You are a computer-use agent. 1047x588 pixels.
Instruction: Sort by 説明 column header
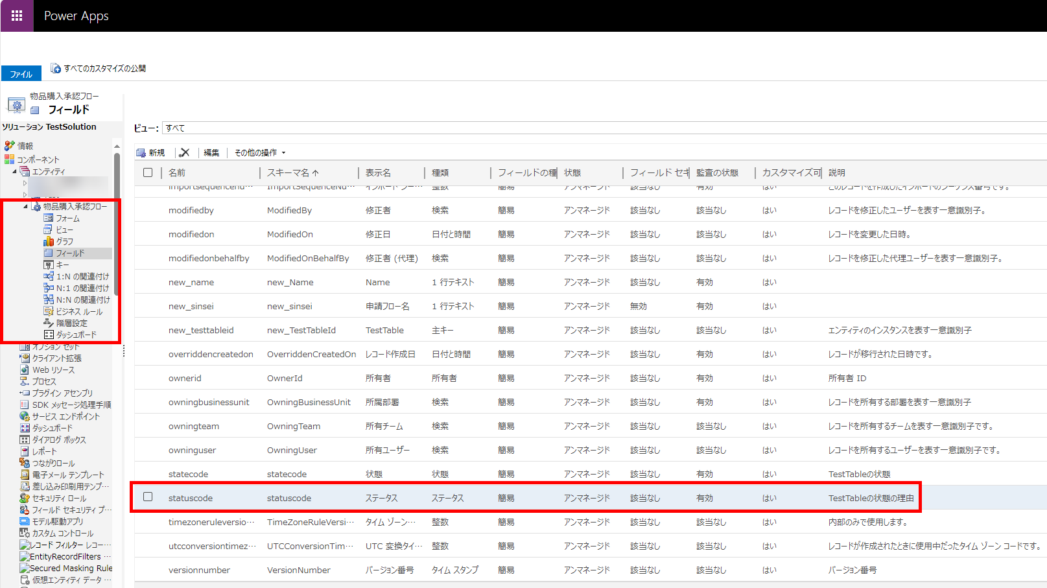click(x=836, y=172)
